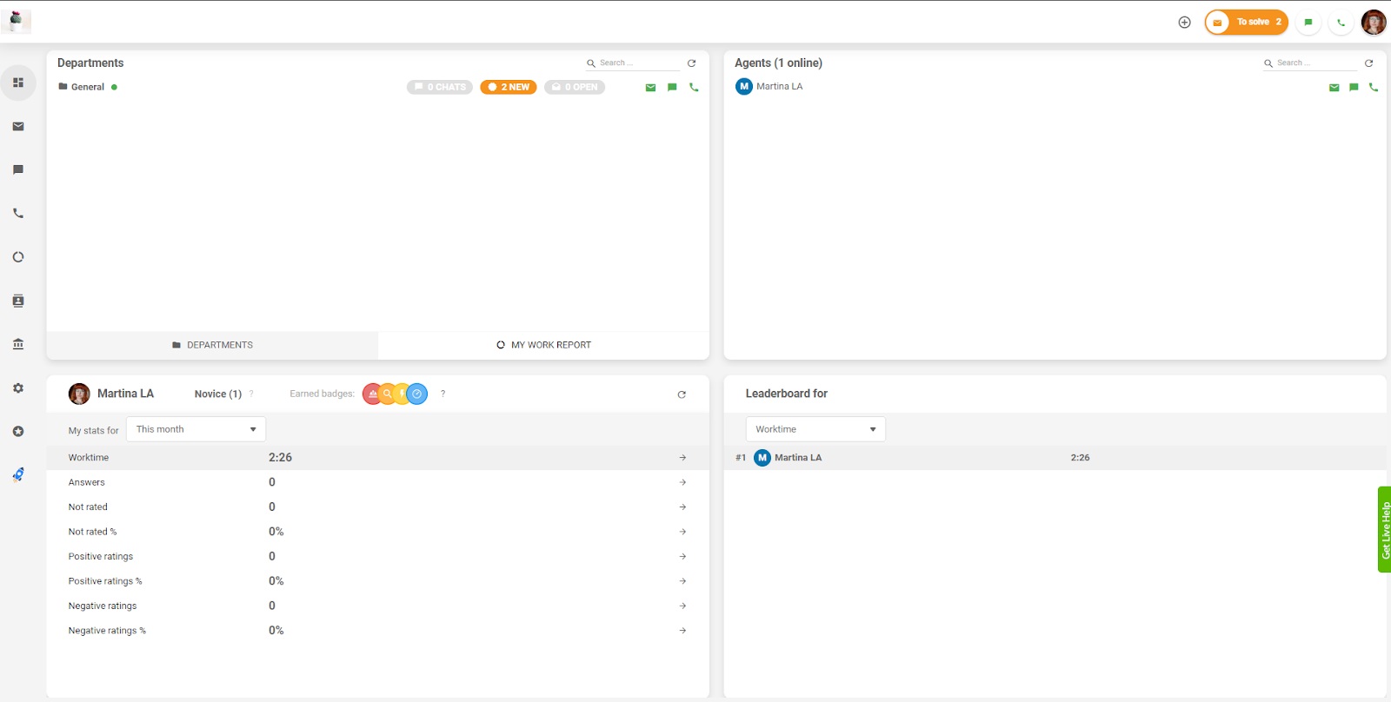Expand the Leaderboard Worktime dropdown
This screenshot has width=1391, height=702.
click(815, 429)
